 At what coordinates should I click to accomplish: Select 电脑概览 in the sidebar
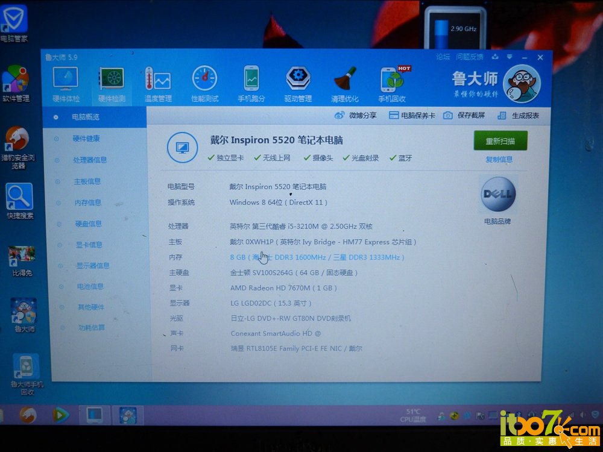click(95, 117)
